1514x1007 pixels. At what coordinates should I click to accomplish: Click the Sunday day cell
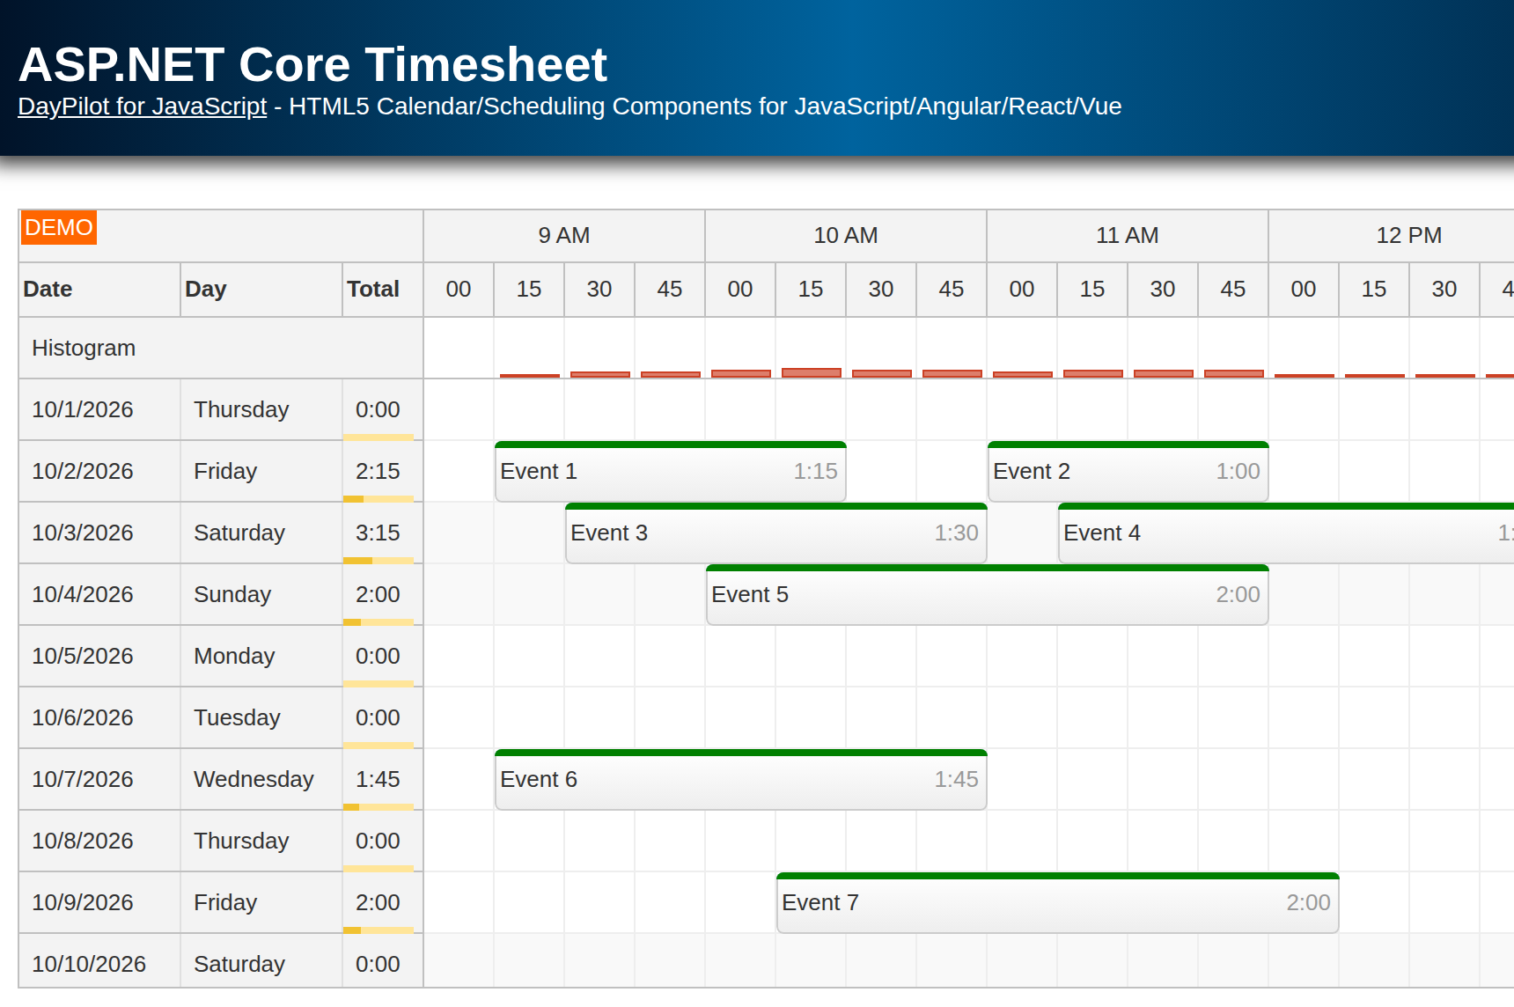click(261, 594)
